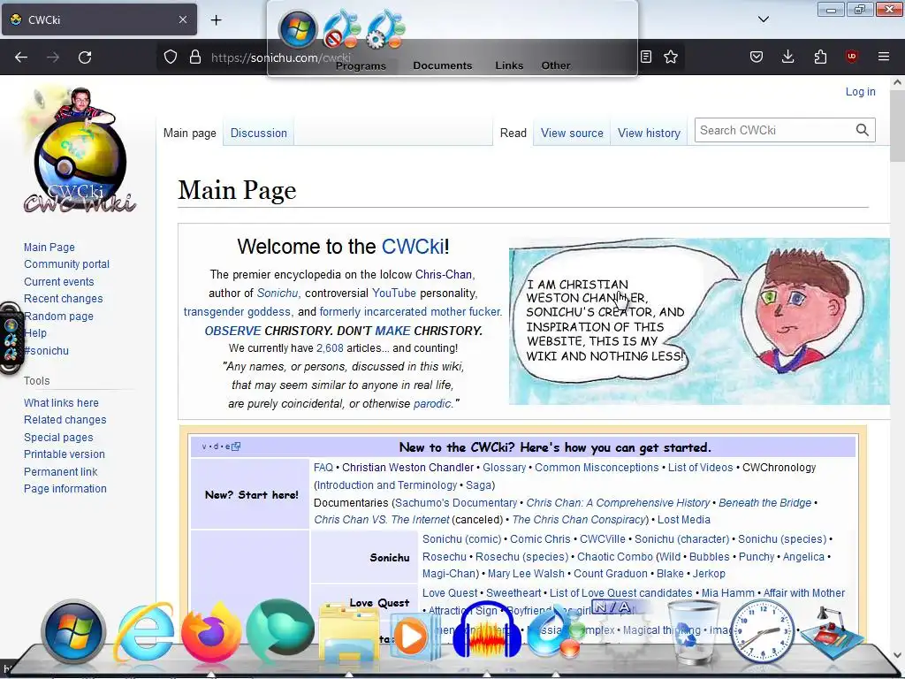Open Random page in sidebar
Viewport: 905px width, 679px height.
tap(58, 317)
